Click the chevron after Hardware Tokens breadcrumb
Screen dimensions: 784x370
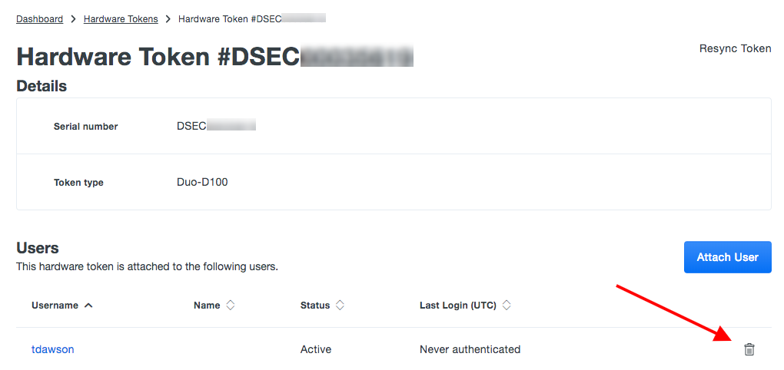(x=168, y=19)
